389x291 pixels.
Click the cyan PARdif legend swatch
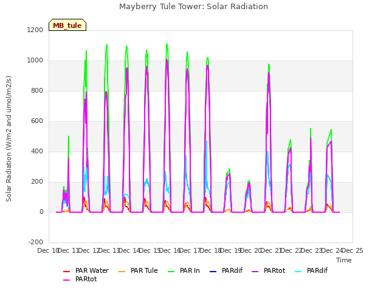point(298,272)
